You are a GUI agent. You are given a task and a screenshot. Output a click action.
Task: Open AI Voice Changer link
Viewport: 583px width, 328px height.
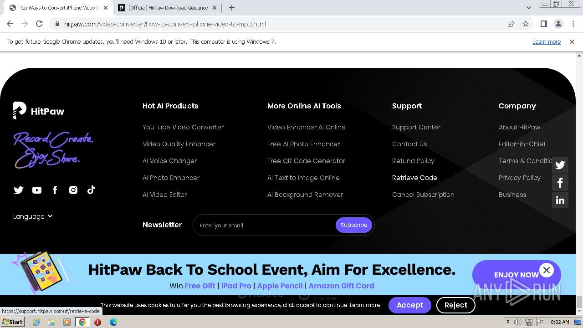[170, 161]
